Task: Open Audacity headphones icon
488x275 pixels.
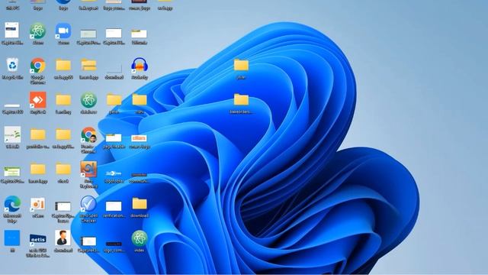Action: pyautogui.click(x=140, y=65)
